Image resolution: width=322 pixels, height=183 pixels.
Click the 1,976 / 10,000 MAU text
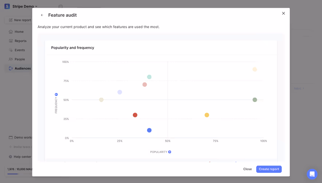click(x=20, y=169)
